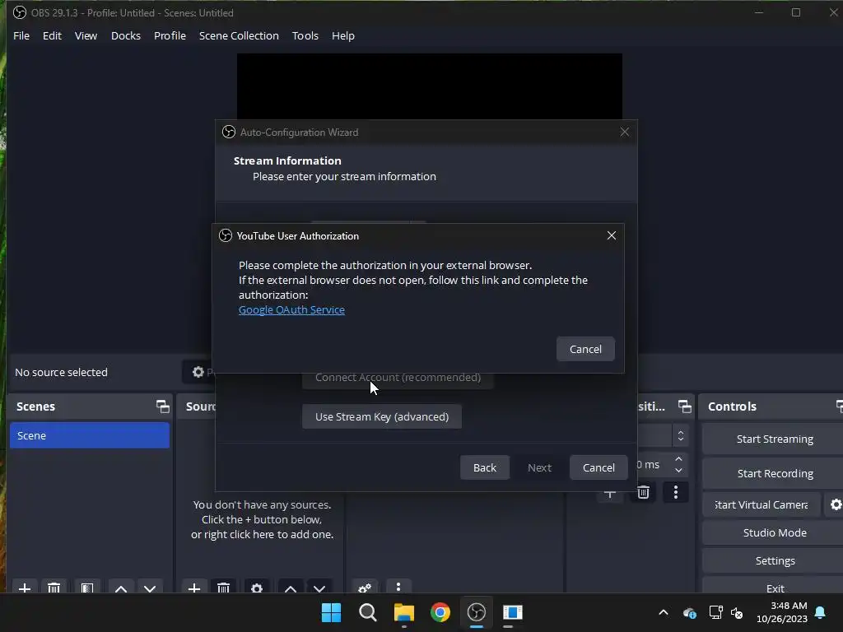The height and width of the screenshot is (632, 843).
Task: Go Back in the wizard
Action: click(x=484, y=467)
